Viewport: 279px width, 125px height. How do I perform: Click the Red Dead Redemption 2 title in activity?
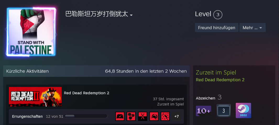click(x=86, y=93)
